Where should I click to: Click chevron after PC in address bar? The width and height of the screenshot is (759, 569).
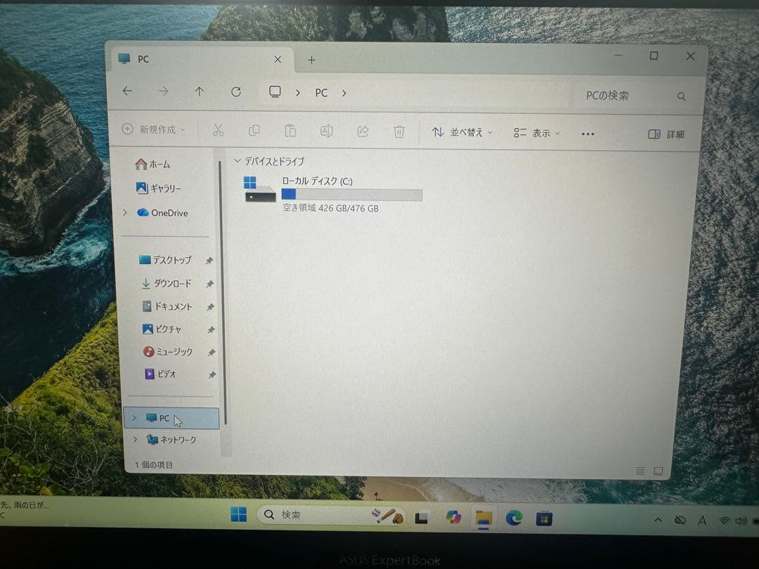tap(344, 93)
